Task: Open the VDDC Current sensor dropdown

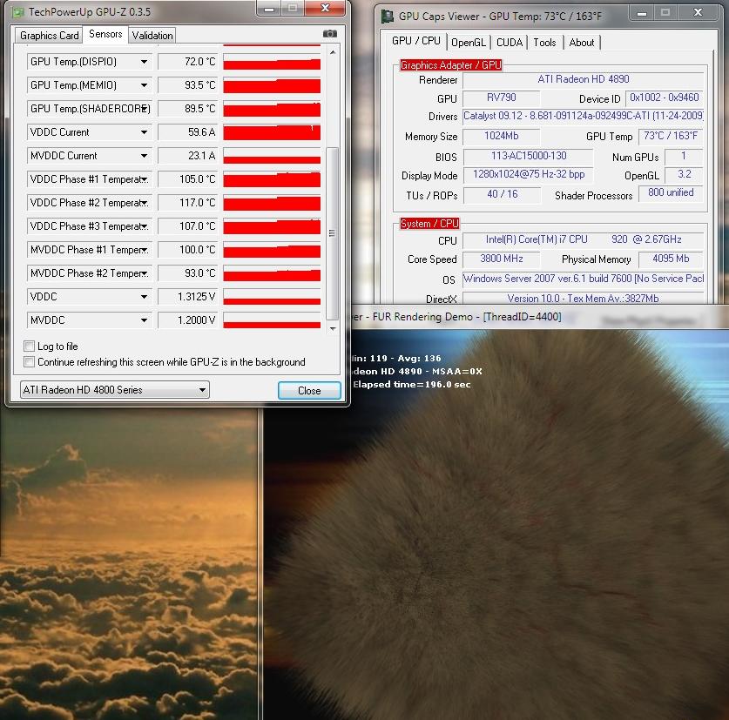Action: click(144, 132)
